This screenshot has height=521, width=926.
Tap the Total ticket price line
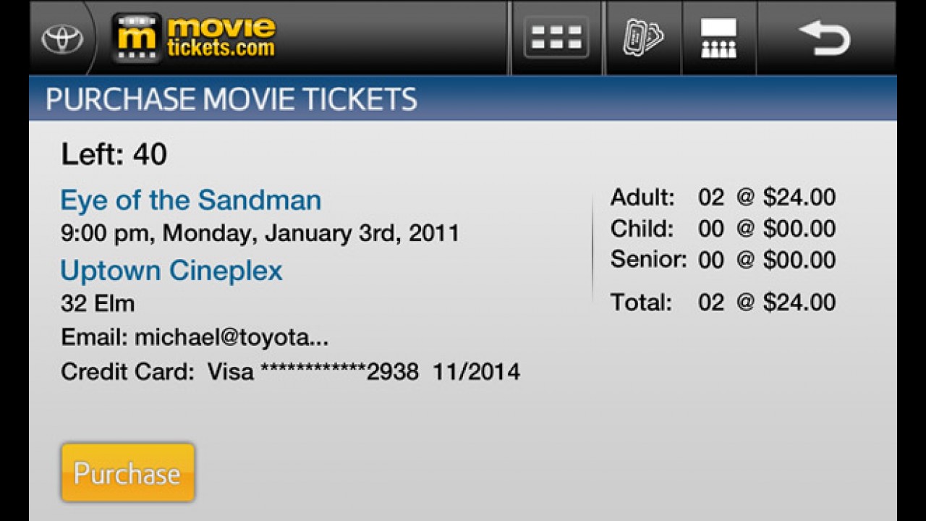(723, 302)
